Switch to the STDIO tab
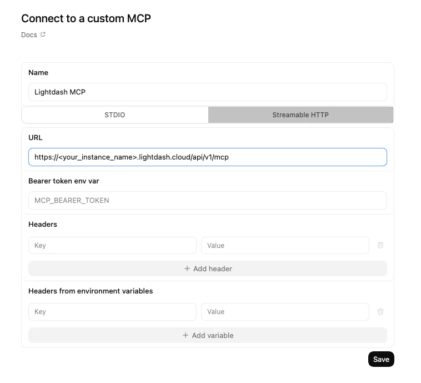The height and width of the screenshot is (383, 421). click(x=115, y=115)
